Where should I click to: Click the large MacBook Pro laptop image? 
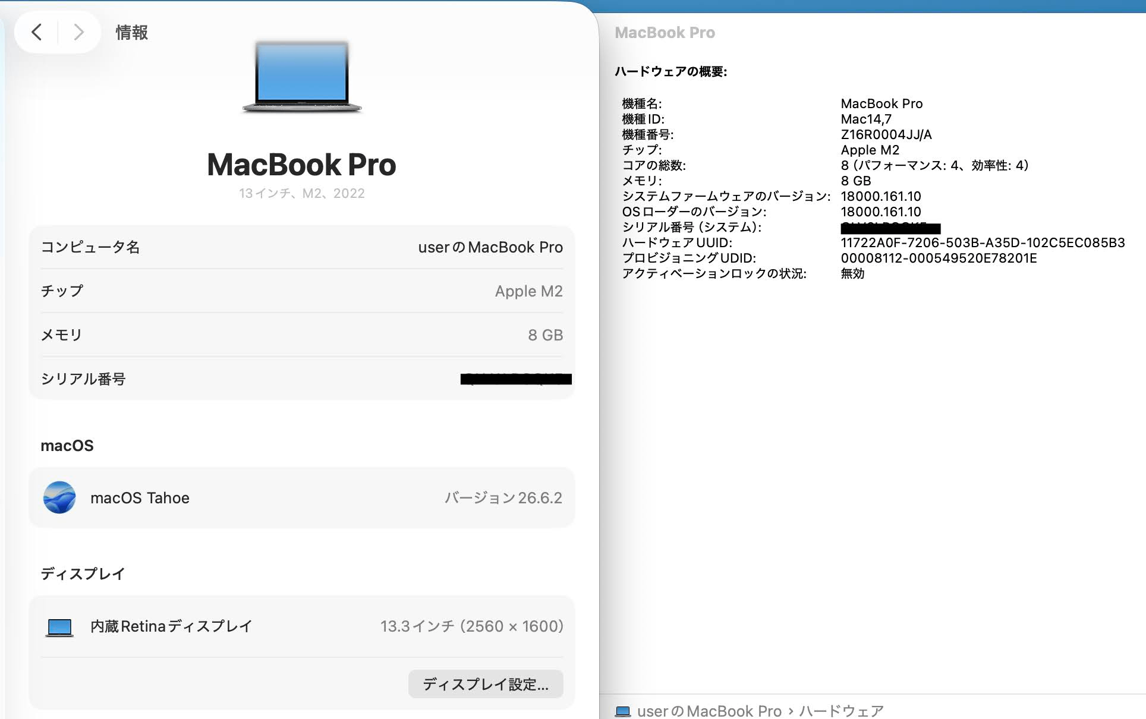pos(302,77)
